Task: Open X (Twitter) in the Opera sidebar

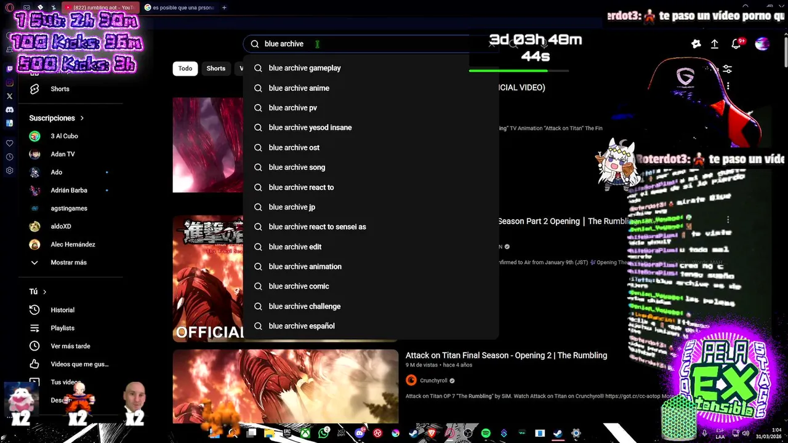Action: 9,96
